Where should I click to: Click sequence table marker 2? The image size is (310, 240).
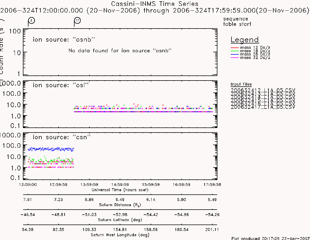(x=31, y=21)
